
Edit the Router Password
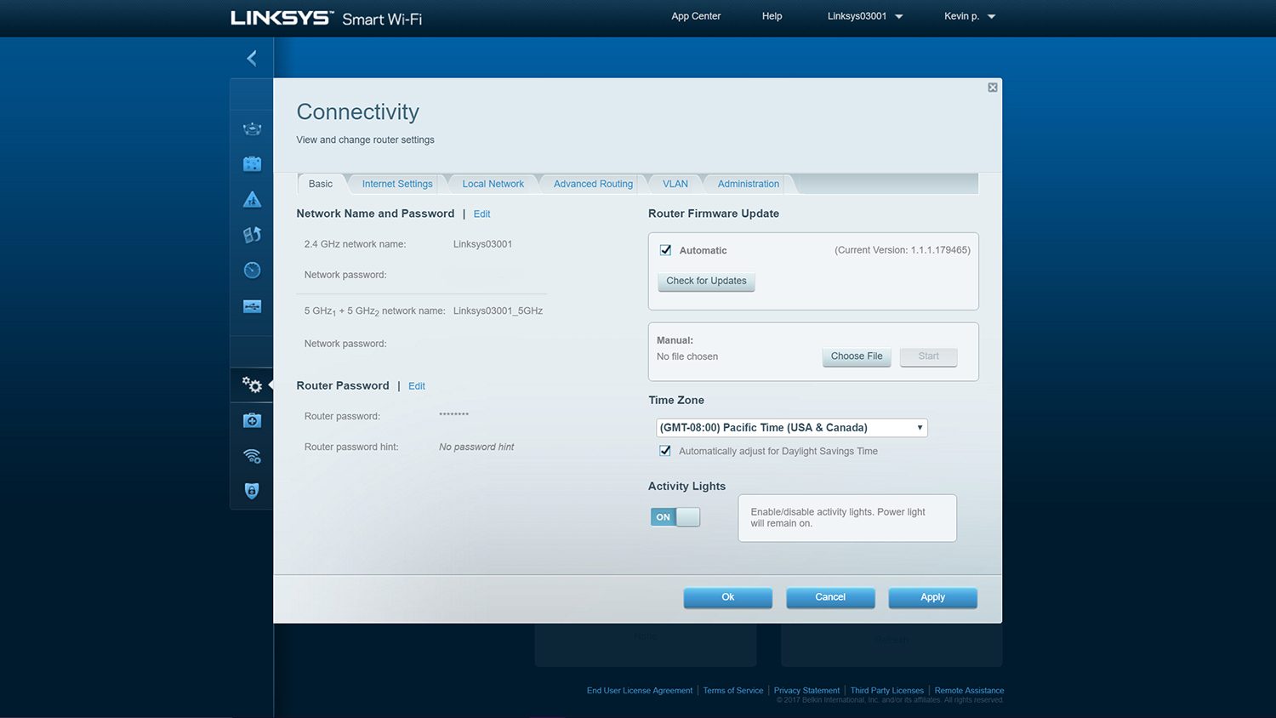[417, 386]
